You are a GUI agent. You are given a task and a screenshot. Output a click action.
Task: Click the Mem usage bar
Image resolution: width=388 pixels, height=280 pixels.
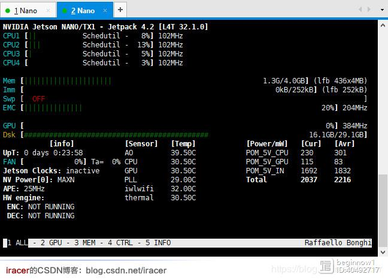click(68, 81)
